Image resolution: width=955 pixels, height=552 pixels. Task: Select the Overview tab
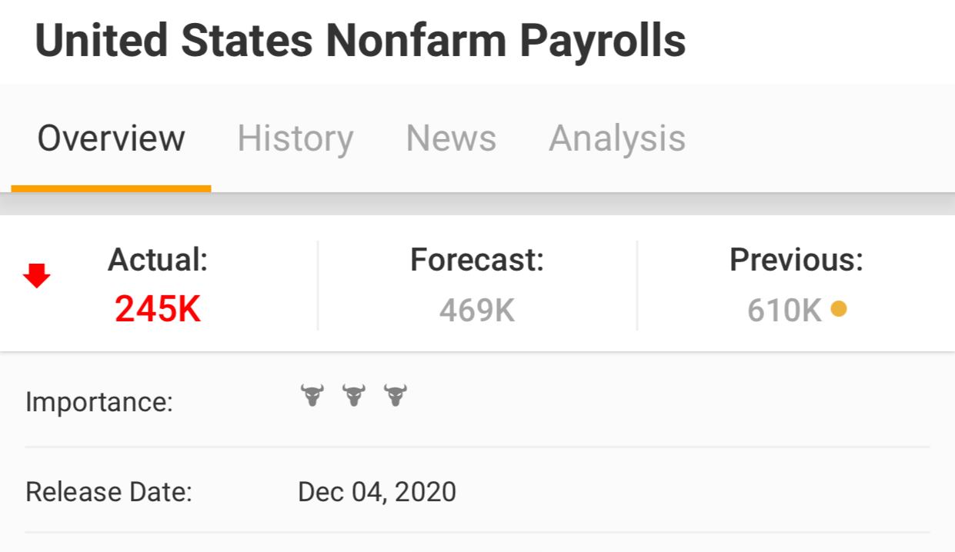[x=112, y=138]
